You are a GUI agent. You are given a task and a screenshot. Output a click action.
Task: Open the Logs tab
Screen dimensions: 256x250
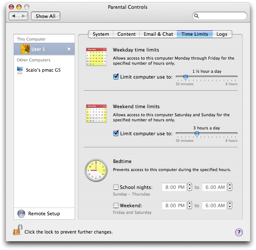coord(222,34)
